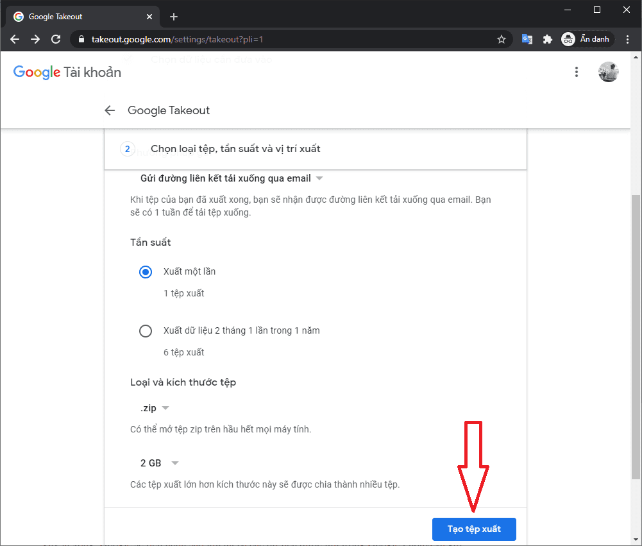The height and width of the screenshot is (546, 642).
Task: Click the scrollbar down arrow
Action: 636,540
